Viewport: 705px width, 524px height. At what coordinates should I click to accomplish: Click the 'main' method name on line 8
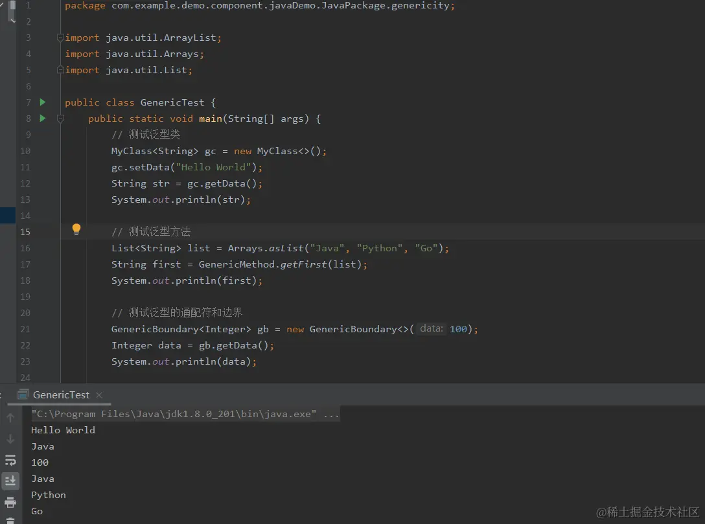[x=211, y=119]
